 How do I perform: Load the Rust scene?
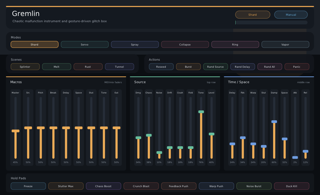tap(88, 67)
